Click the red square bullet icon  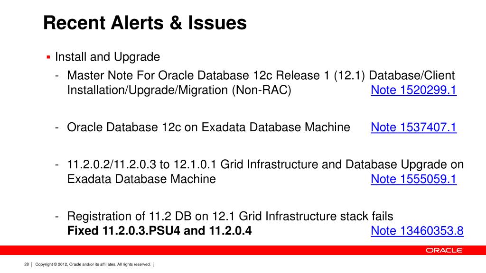48,57
